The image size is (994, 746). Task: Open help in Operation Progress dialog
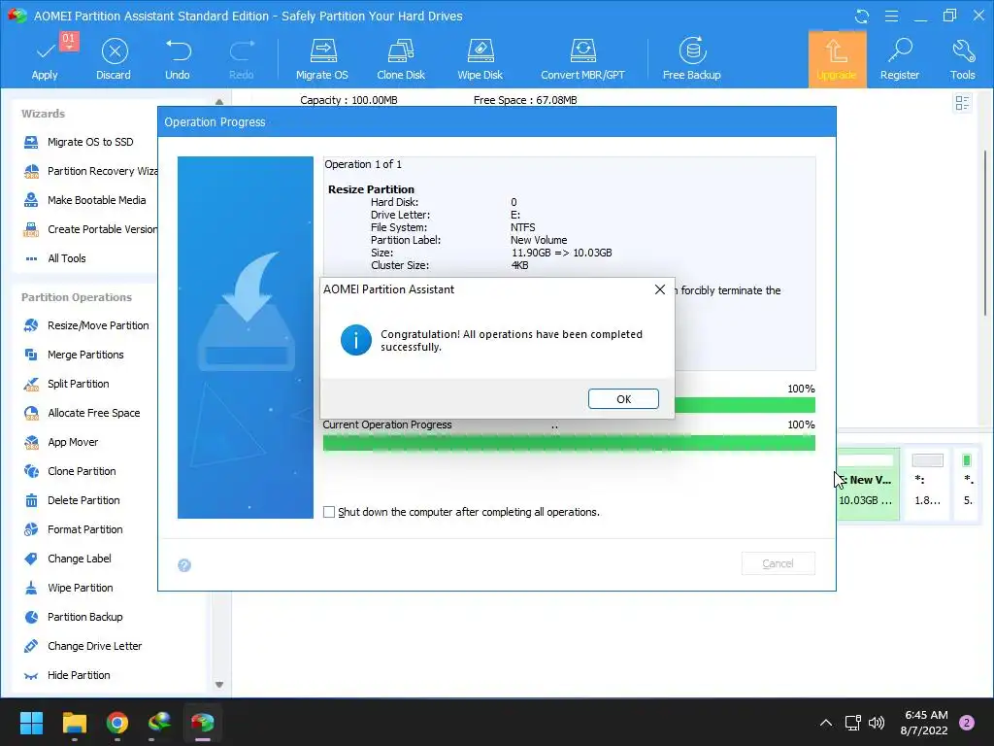[x=184, y=565]
